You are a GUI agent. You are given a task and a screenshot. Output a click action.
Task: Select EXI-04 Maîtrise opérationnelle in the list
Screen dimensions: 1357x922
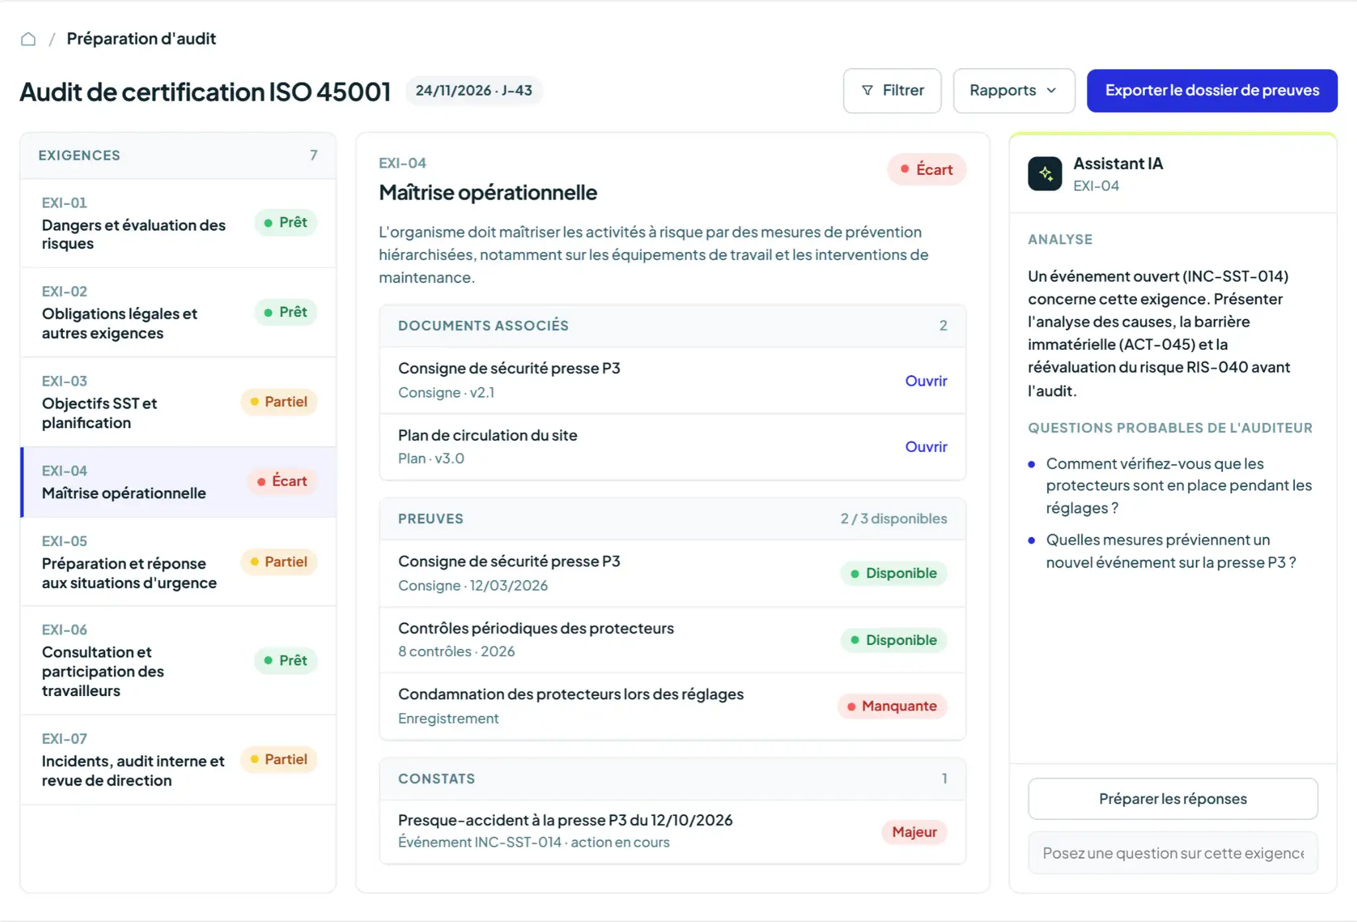click(178, 483)
